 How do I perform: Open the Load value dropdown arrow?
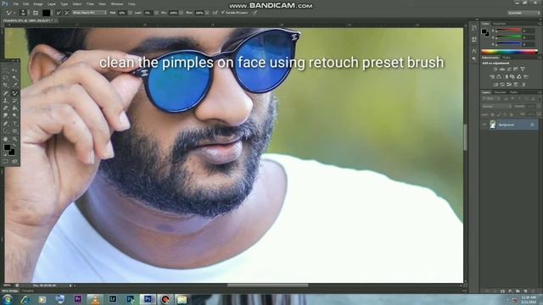pyautogui.click(x=156, y=13)
